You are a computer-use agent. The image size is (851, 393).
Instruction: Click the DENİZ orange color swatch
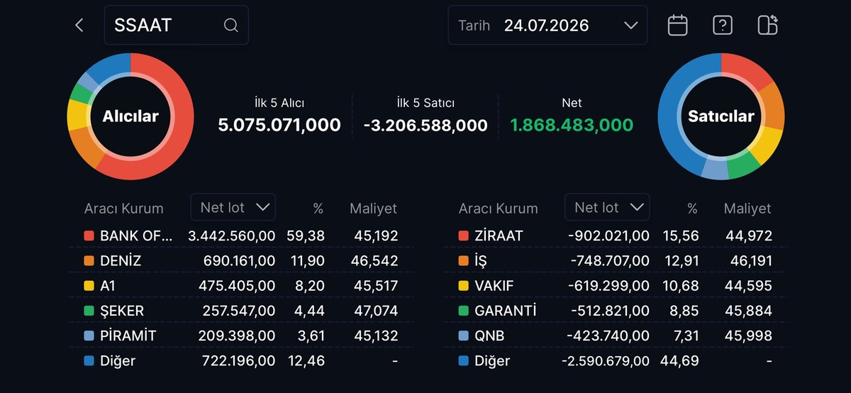89,261
